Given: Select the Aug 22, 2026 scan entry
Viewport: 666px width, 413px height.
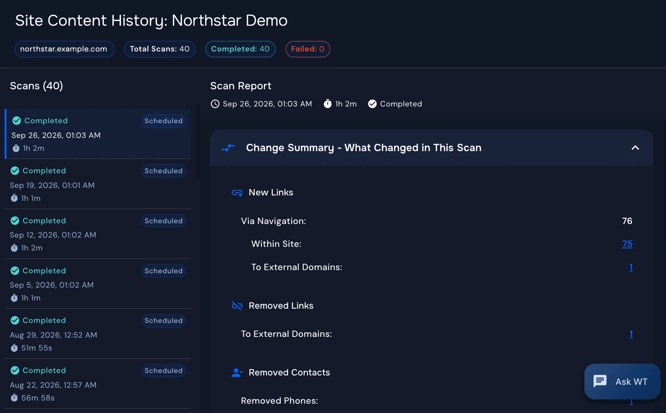Looking at the screenshot, I should point(98,384).
